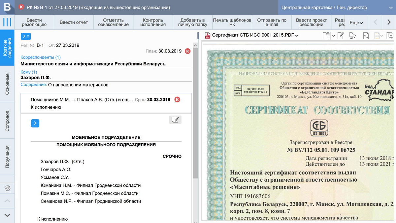
Task: Open the Еще more-actions dropdown
Action: (356, 23)
